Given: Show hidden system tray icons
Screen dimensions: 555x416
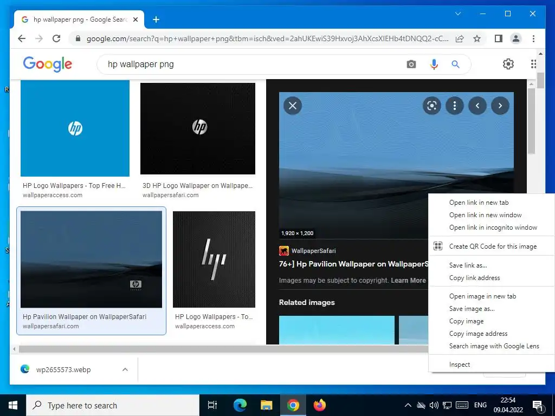Looking at the screenshot, I should click(408, 405).
